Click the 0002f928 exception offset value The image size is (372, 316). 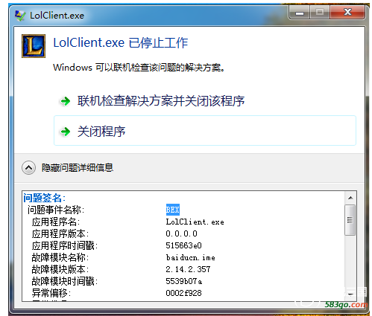(183, 293)
